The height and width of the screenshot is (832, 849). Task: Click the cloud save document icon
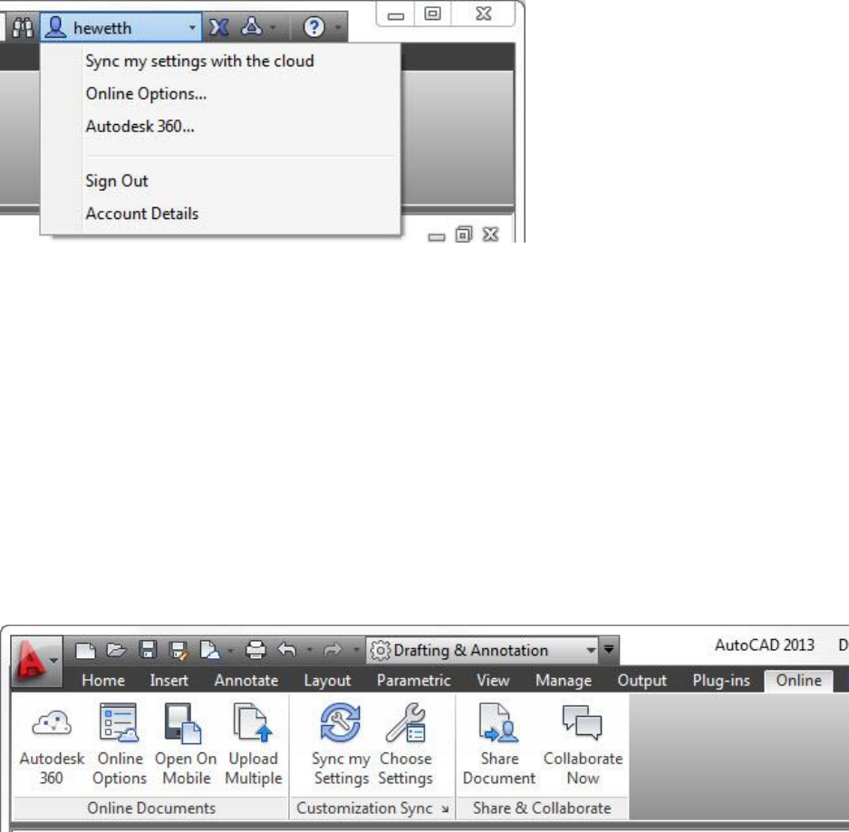[209, 650]
